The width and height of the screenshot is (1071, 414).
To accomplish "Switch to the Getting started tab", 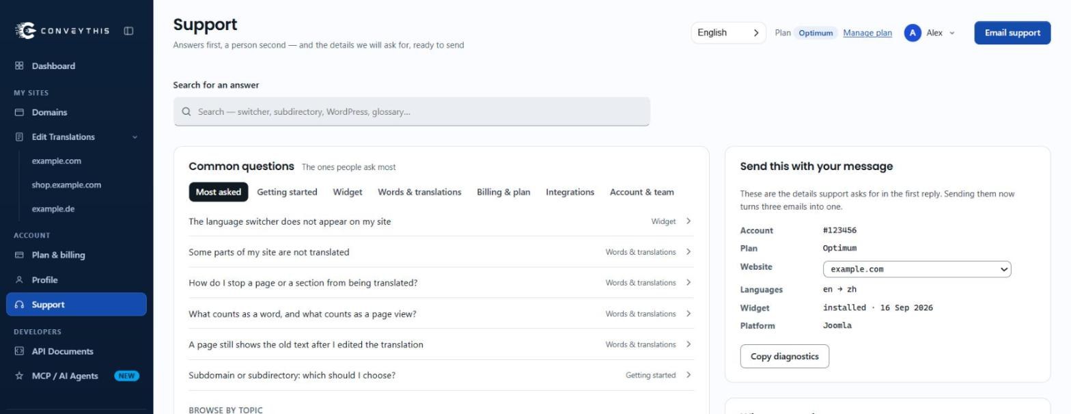I will tap(287, 192).
